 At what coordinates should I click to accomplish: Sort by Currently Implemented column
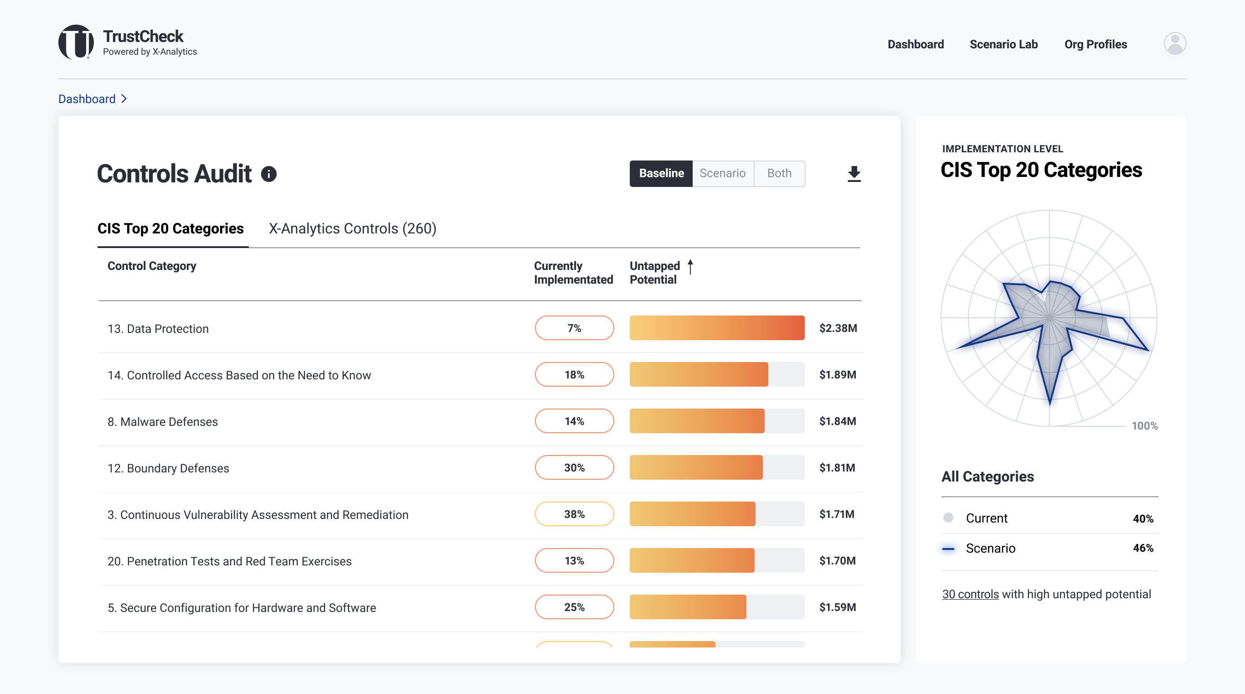click(x=573, y=273)
